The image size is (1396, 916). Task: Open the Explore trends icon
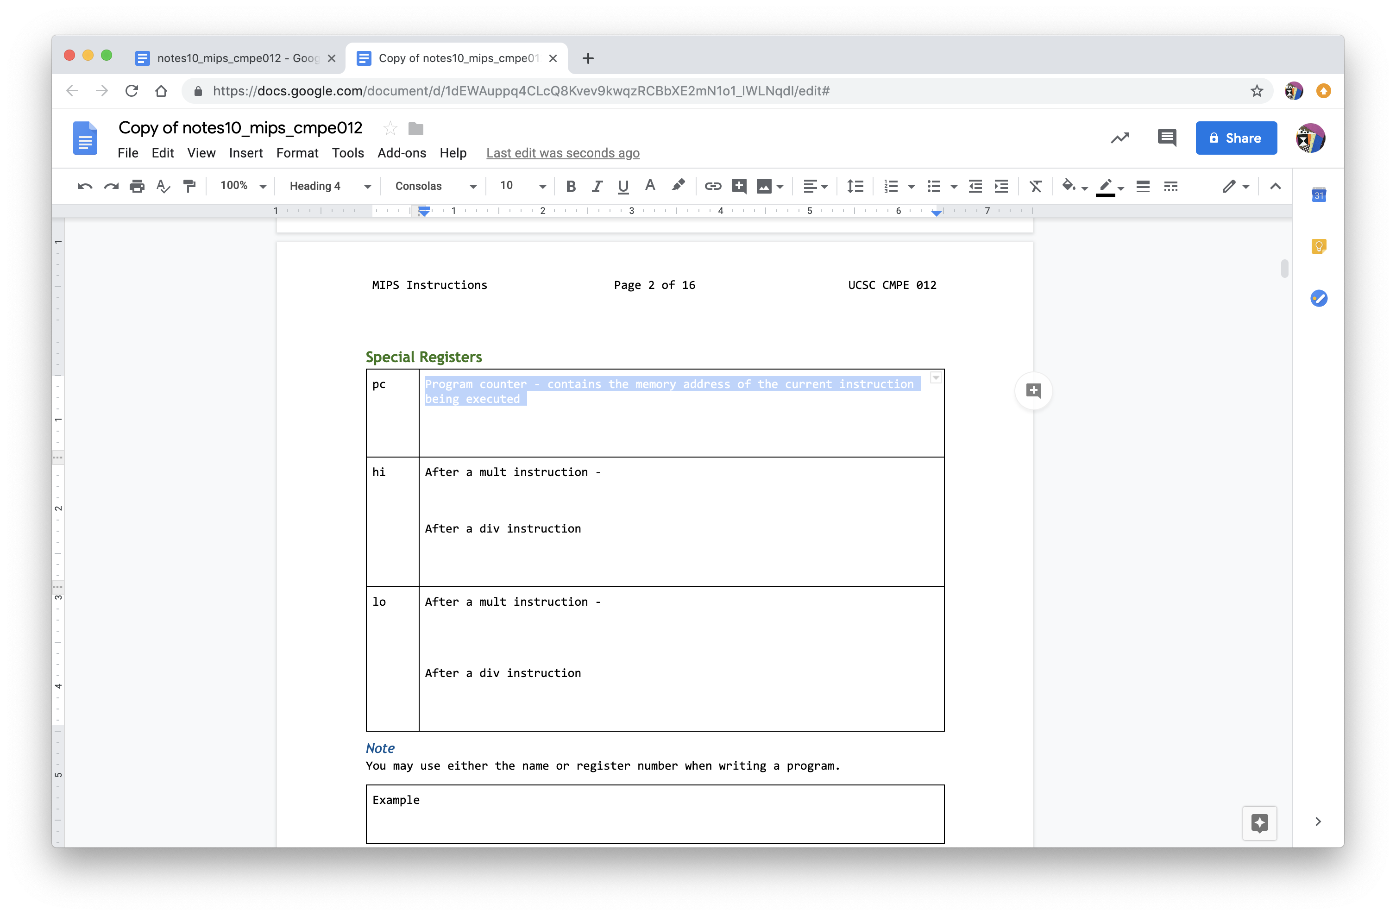(1120, 138)
